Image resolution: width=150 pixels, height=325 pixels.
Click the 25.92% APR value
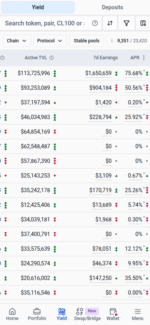(134, 117)
